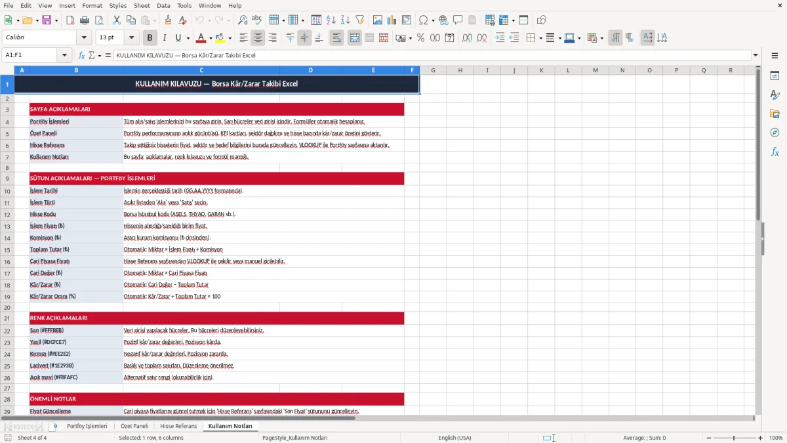Export directly as PDF
Viewport: 787px width, 443px height.
pos(70,20)
